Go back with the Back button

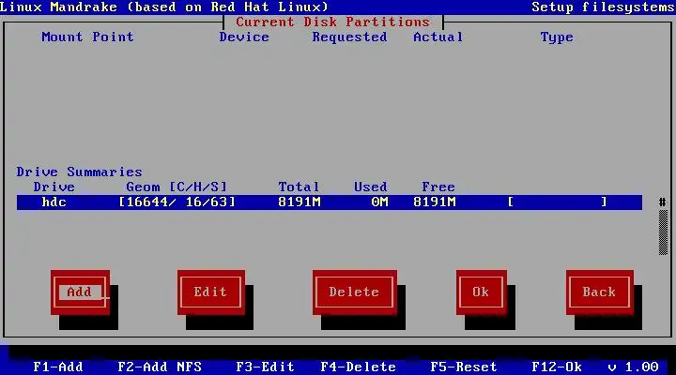600,292
